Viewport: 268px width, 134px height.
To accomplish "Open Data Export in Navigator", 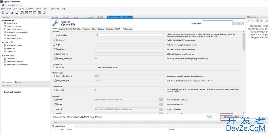I will click(11, 35).
